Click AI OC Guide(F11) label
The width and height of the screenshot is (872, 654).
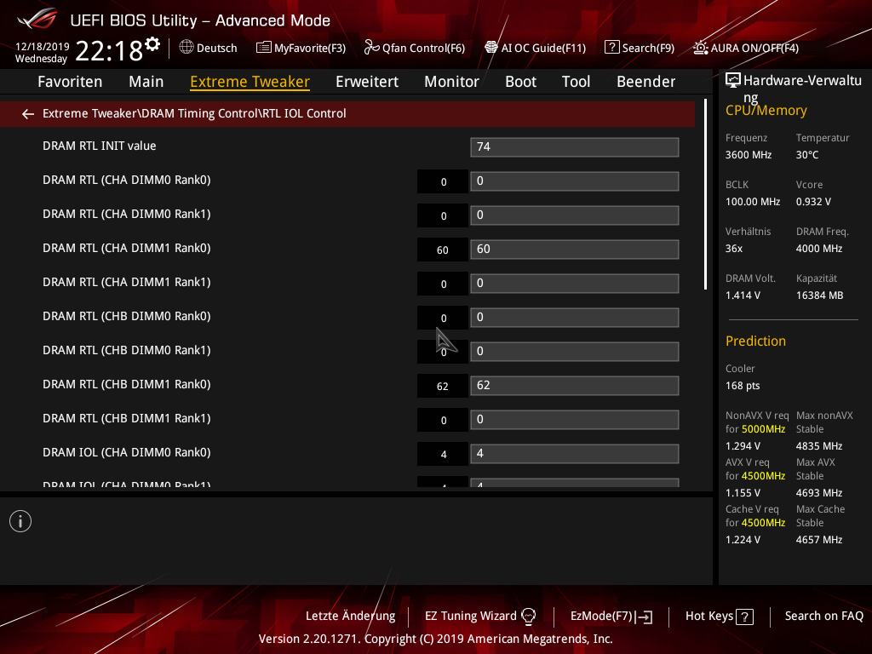tap(543, 49)
